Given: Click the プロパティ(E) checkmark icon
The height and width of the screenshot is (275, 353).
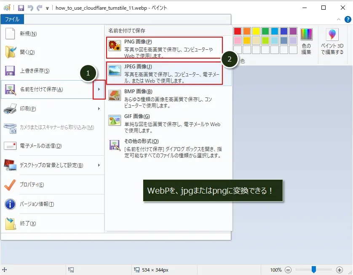Looking at the screenshot, I should tap(10, 185).
